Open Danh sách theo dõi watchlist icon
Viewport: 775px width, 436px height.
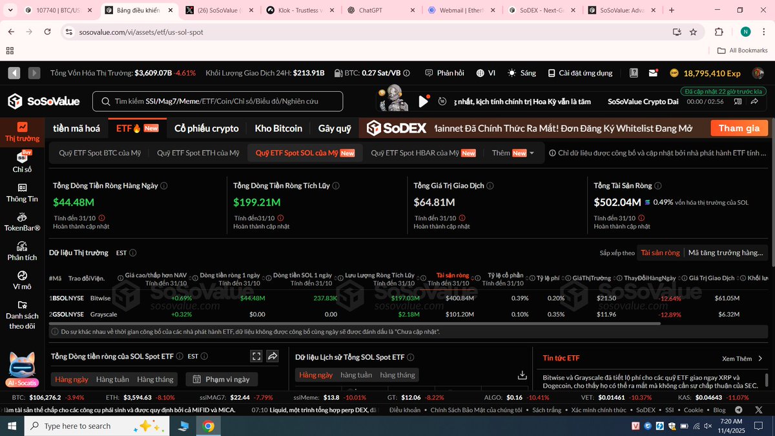coord(22,314)
